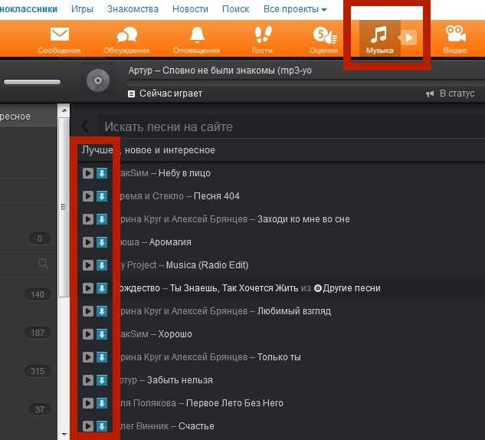Select the sidebar item with count 37

39,409
